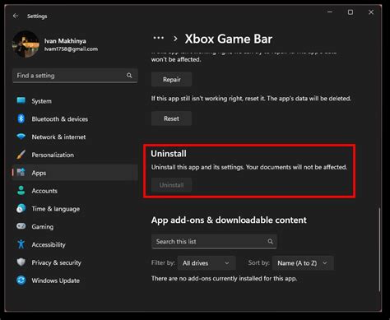Screen dimensions: 390x320
Task: Open the user profile picture
Action: (26, 44)
